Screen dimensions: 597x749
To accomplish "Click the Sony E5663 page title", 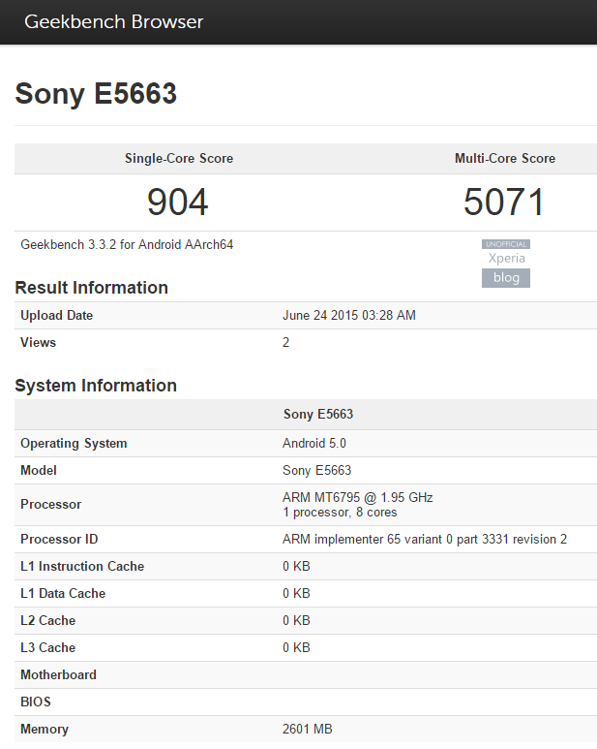I will [96, 94].
